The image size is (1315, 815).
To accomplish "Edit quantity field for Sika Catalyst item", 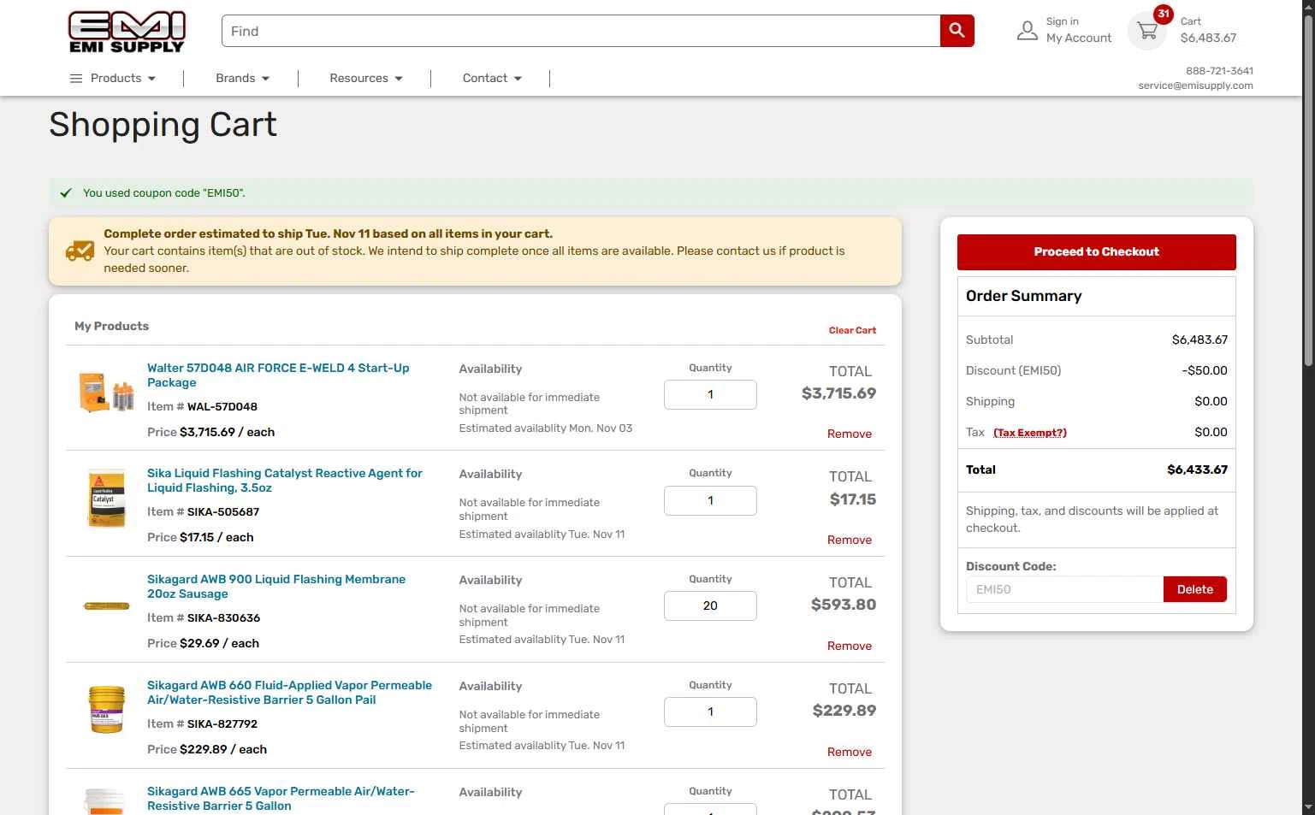I will point(710,501).
